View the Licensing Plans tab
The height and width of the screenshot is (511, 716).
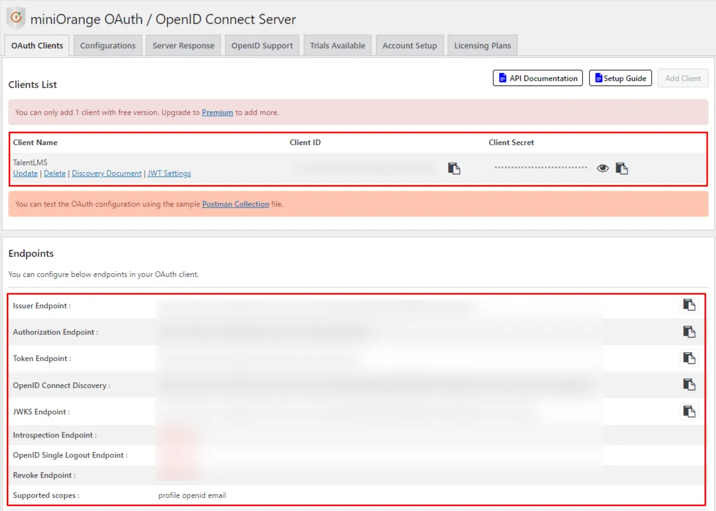482,46
